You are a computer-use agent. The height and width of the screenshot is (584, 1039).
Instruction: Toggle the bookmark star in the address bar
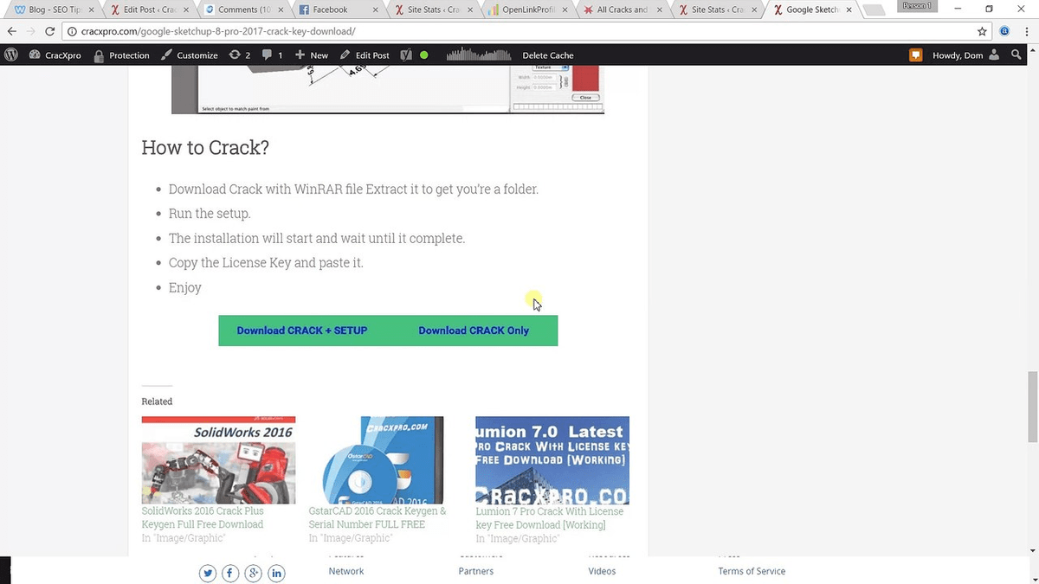(x=983, y=30)
